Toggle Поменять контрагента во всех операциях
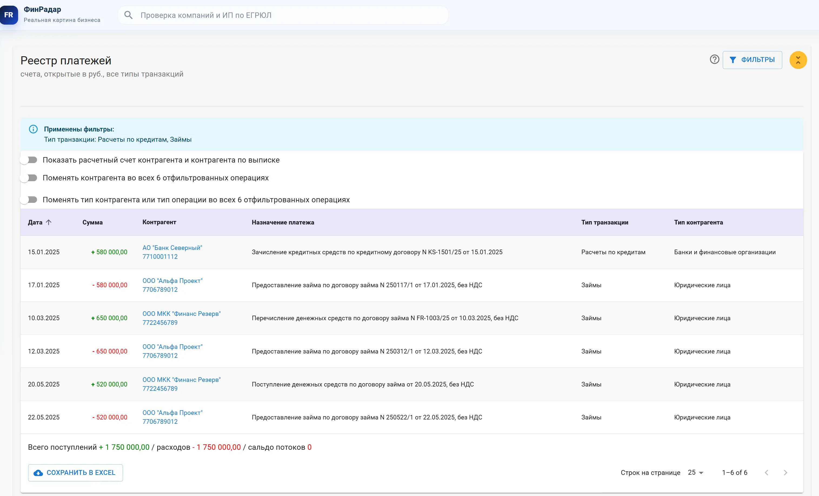The width and height of the screenshot is (819, 496). click(29, 178)
